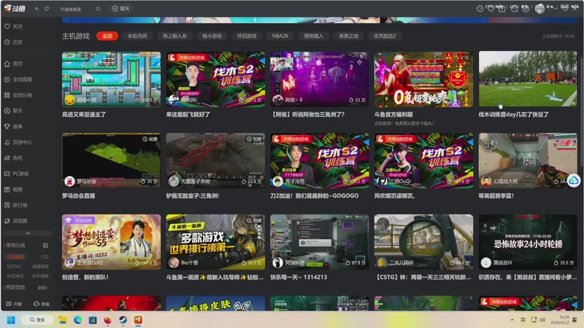Select the 怪物猎人 category tab
Viewport: 584px width, 328px height.
[x=314, y=36]
